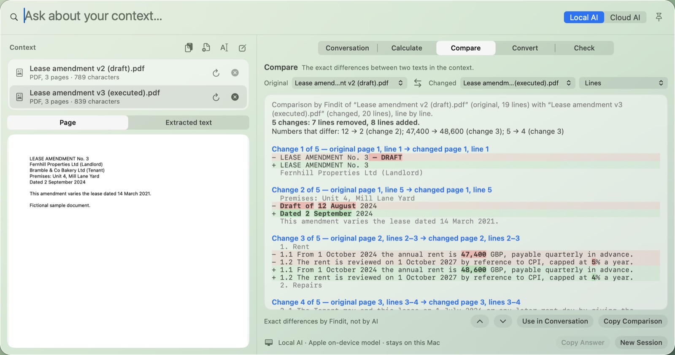
Task: Click the magnifier search icon
Action: tap(14, 17)
